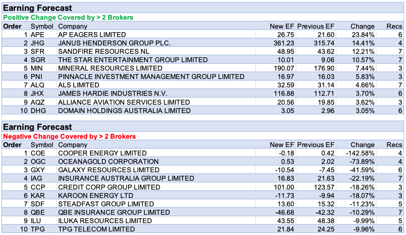Select the ALQ symbol cell
406x235 pixels.
pyautogui.click(x=38, y=85)
